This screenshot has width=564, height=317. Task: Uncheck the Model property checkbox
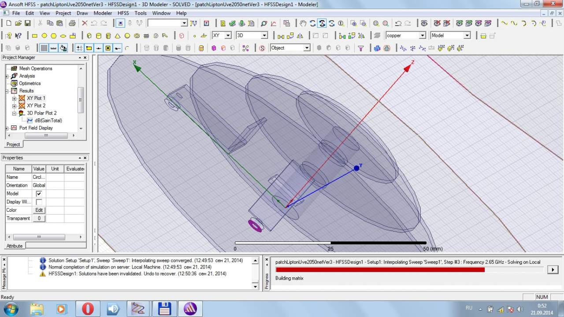[39, 194]
